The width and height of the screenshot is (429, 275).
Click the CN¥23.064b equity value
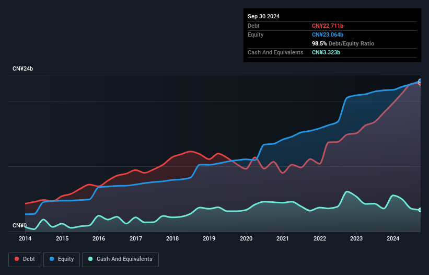(328, 35)
